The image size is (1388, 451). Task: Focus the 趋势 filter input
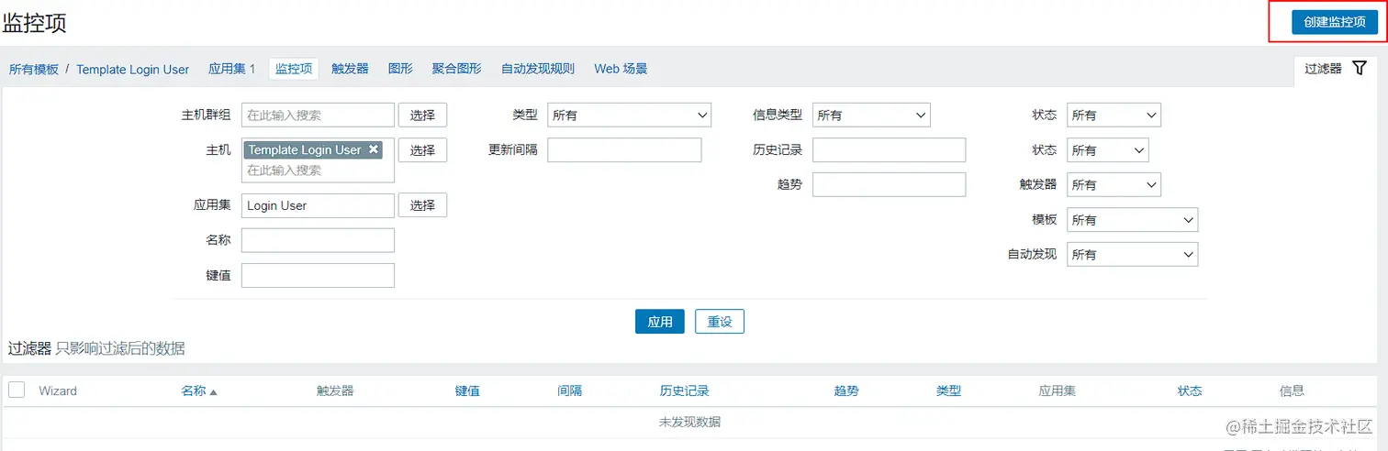pyautogui.click(x=889, y=184)
